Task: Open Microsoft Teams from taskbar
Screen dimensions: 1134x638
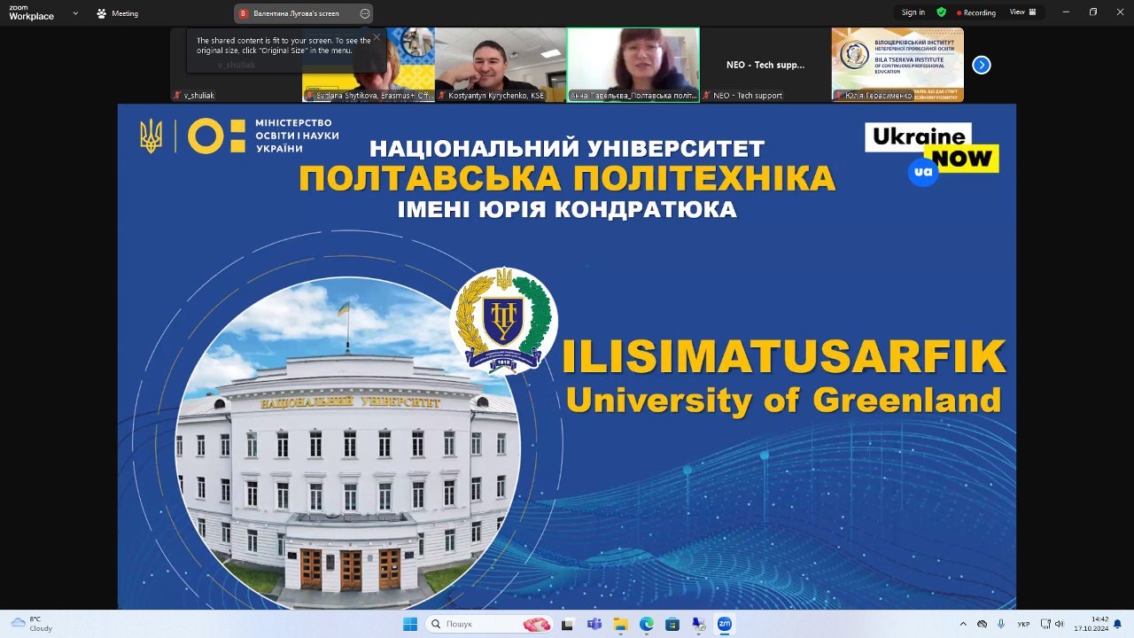Action: tap(594, 624)
